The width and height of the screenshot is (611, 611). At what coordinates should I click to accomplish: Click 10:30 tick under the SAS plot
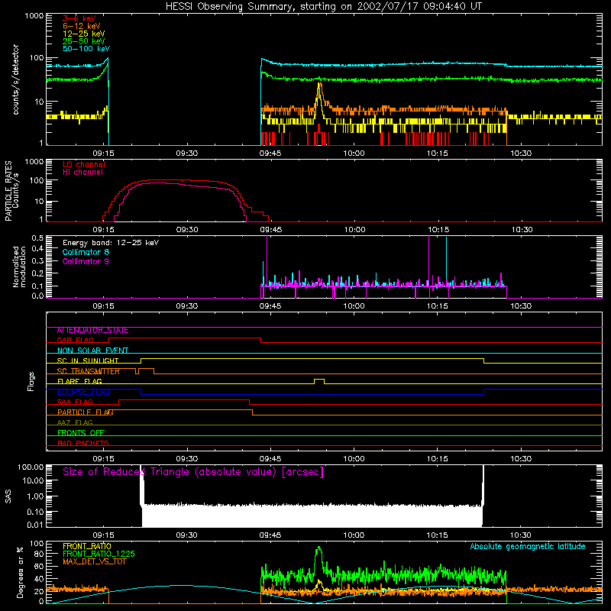pyautogui.click(x=521, y=535)
